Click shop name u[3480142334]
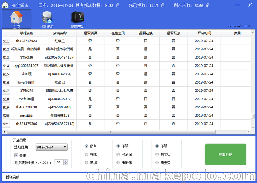Image resolution: width=257 pixels, height=183 pixels. 60,74
